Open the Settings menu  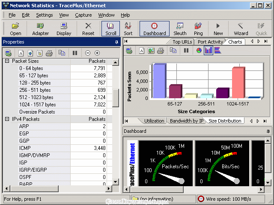[45, 15]
